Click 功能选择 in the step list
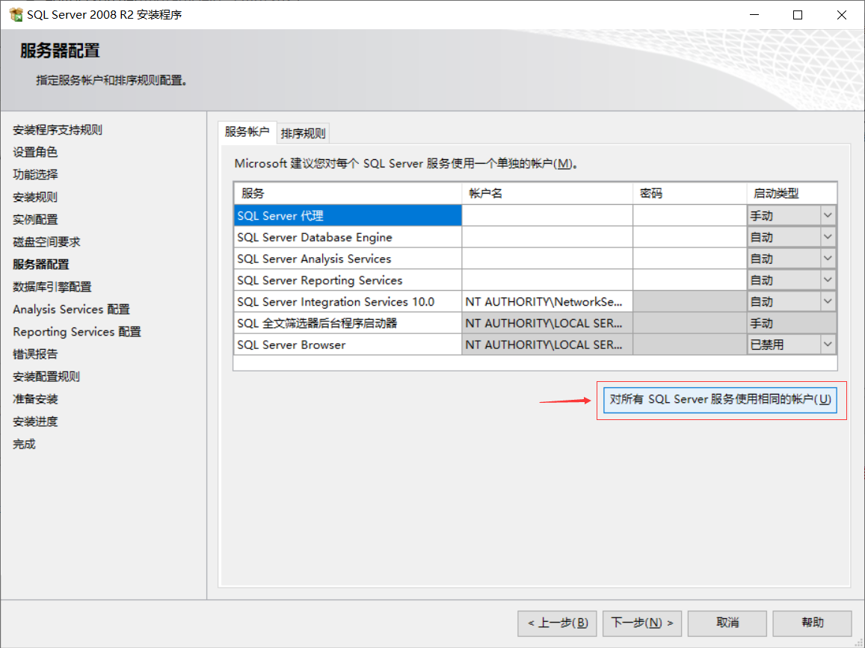Screen dimensions: 865x648 coord(35,175)
